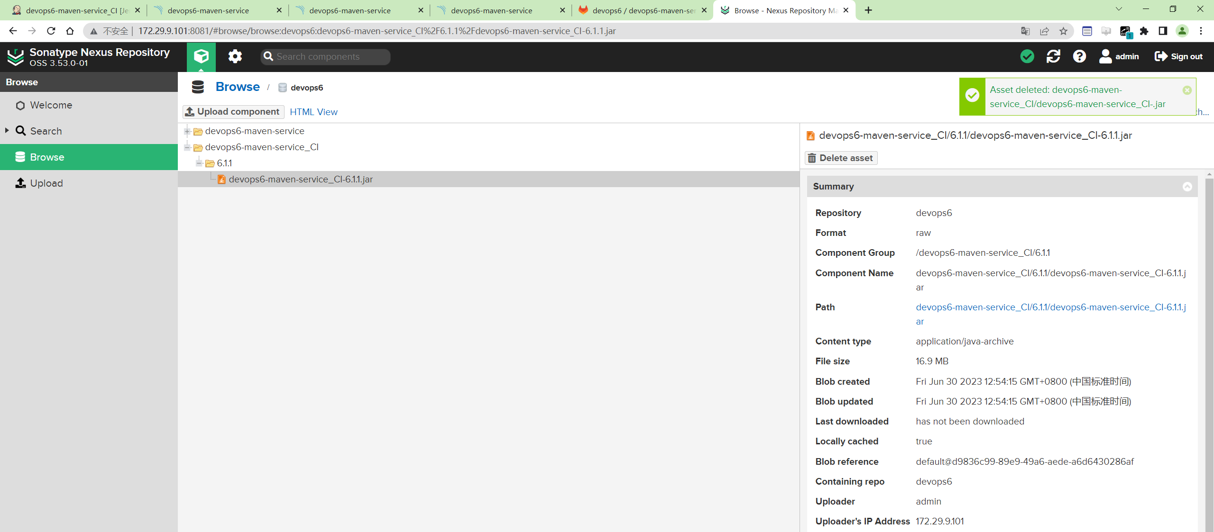The width and height of the screenshot is (1214, 532).
Task: Click the translate page icon
Action: (1025, 31)
